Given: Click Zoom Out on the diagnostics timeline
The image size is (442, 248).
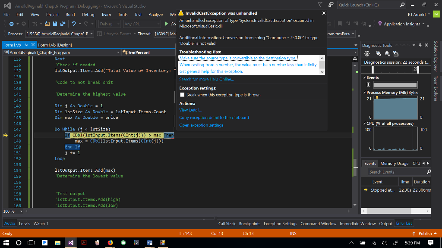Looking at the screenshot, I should click(x=387, y=53).
